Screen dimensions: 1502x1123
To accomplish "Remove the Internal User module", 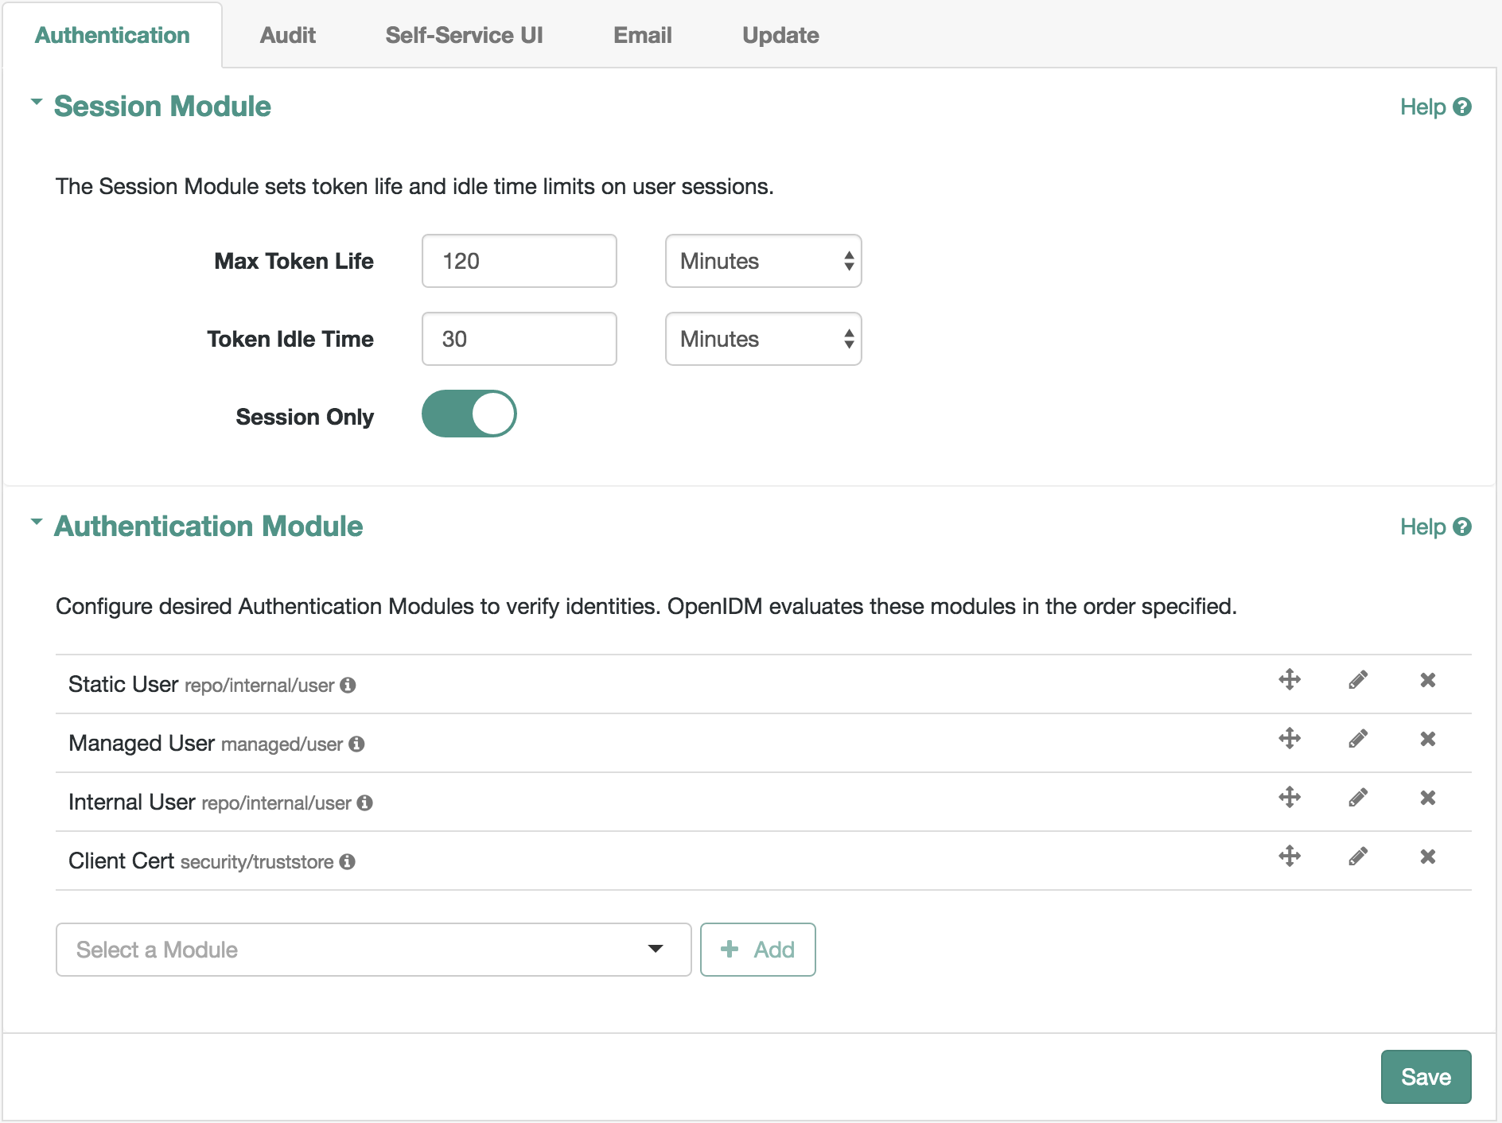I will click(x=1428, y=798).
